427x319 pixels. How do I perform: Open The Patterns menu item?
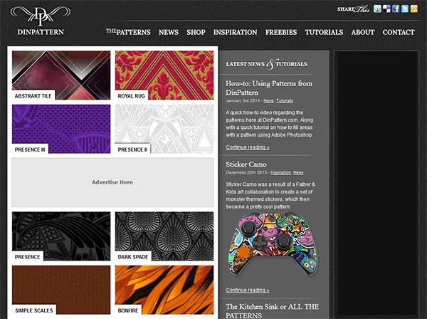click(x=128, y=32)
